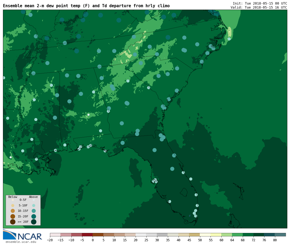Click the colorbar segment from -20 to -15
This screenshot has height=245, width=290.
55,235
